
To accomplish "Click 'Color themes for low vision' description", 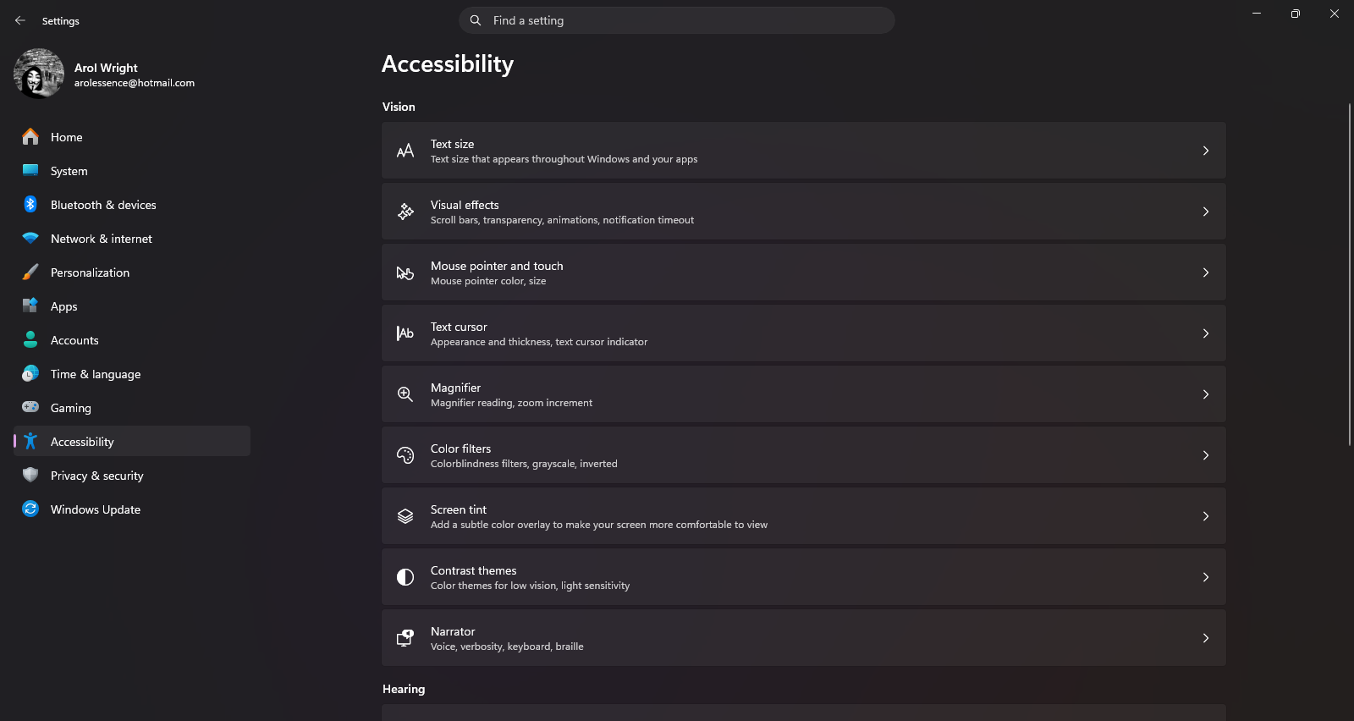I will point(530,586).
